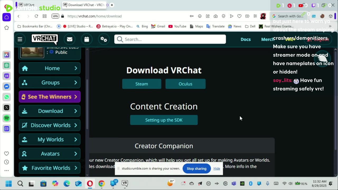Open a new browser tab
This screenshot has height=190, width=338.
point(112,5)
